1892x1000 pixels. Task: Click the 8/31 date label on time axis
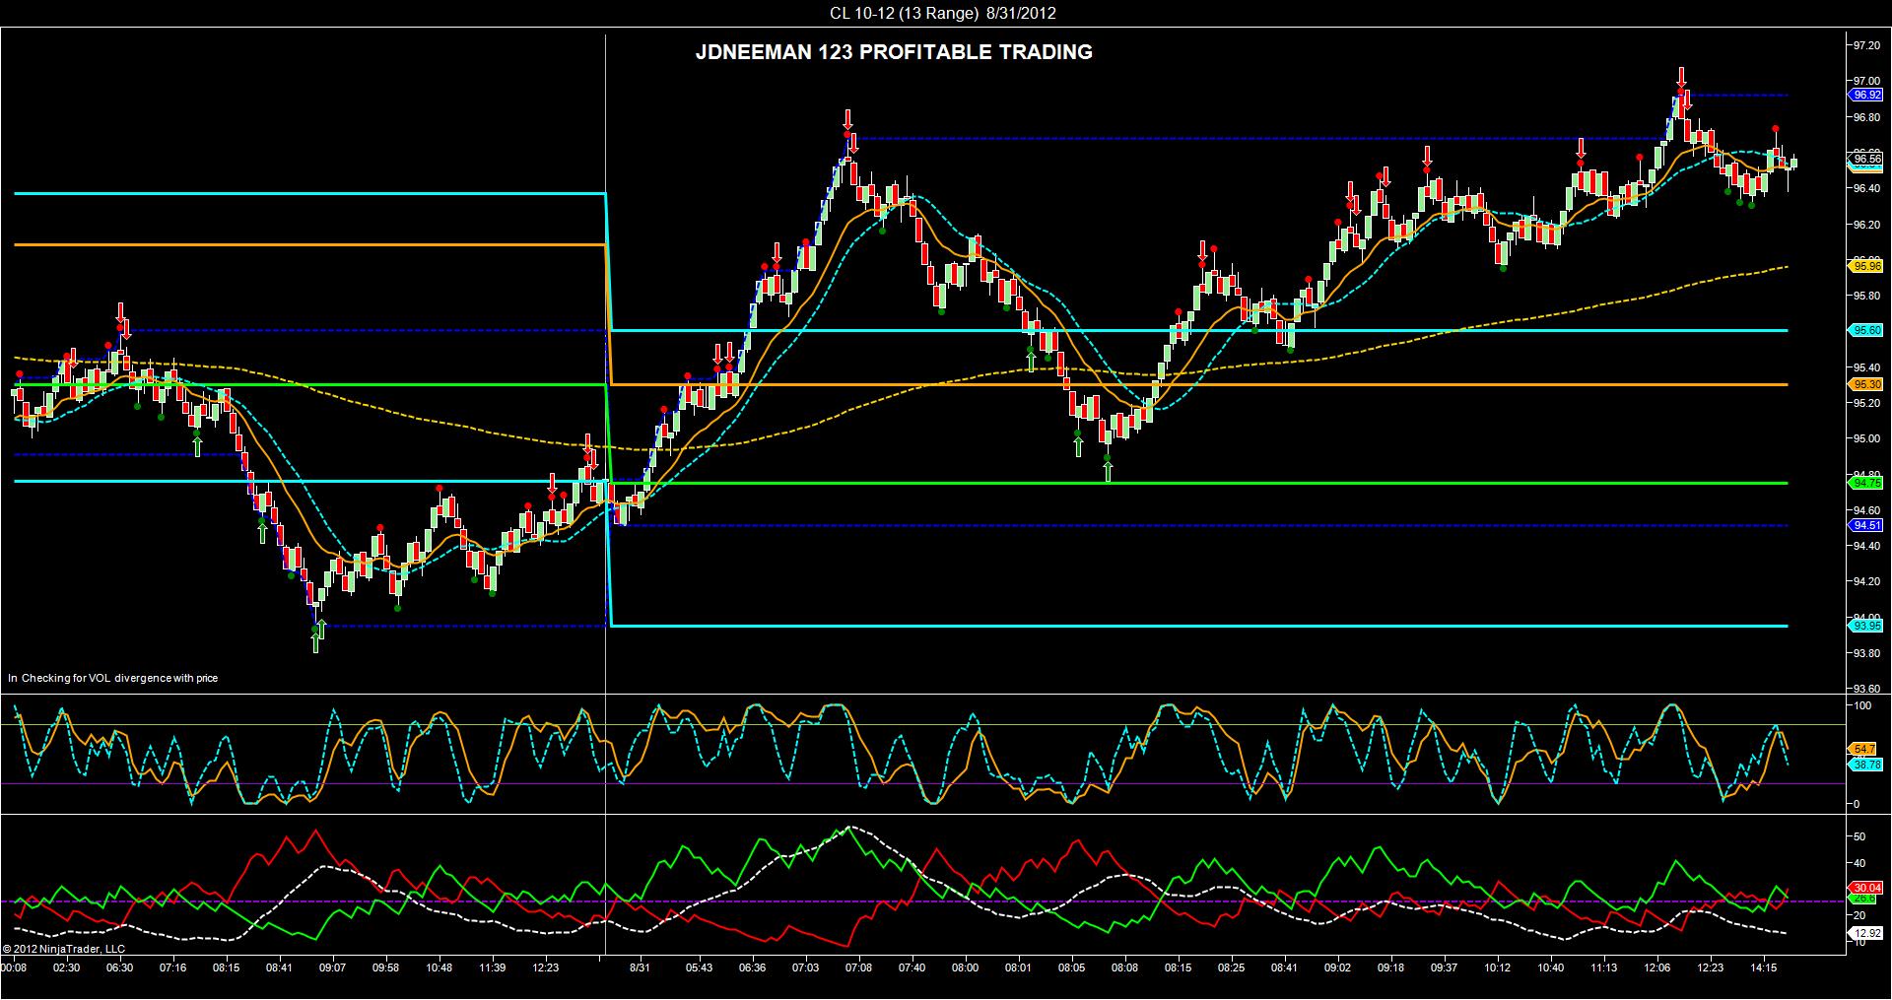pyautogui.click(x=640, y=968)
